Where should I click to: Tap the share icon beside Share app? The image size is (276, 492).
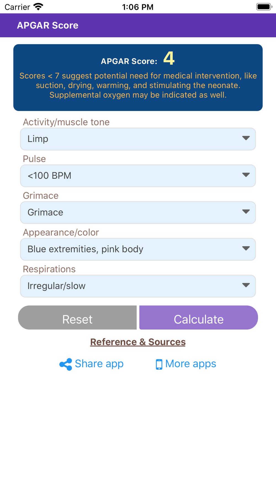(x=66, y=364)
